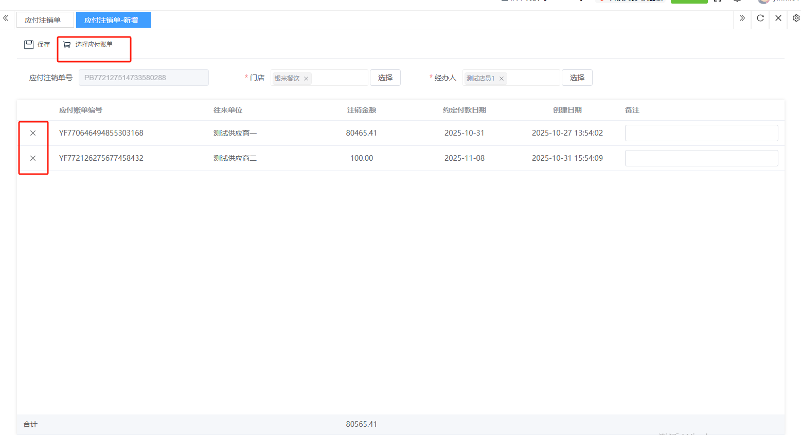Viewport: 801px width, 435px height.
Task: Click the 应付注销单号 number field
Action: click(144, 78)
